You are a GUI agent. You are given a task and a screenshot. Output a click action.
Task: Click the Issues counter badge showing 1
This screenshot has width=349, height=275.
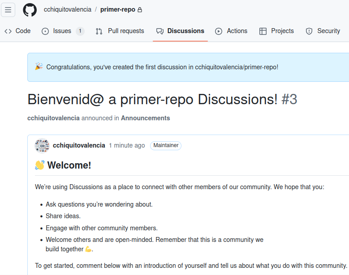[80, 31]
